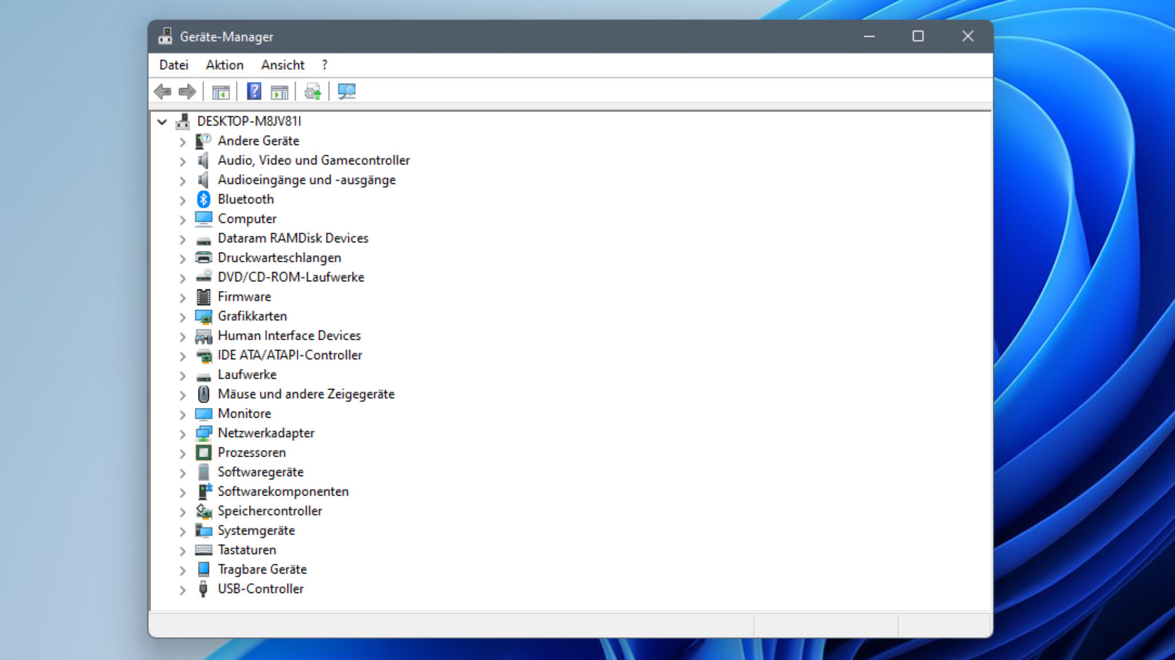Open the Datei menu
Viewport: 1175px width, 660px height.
(x=173, y=65)
